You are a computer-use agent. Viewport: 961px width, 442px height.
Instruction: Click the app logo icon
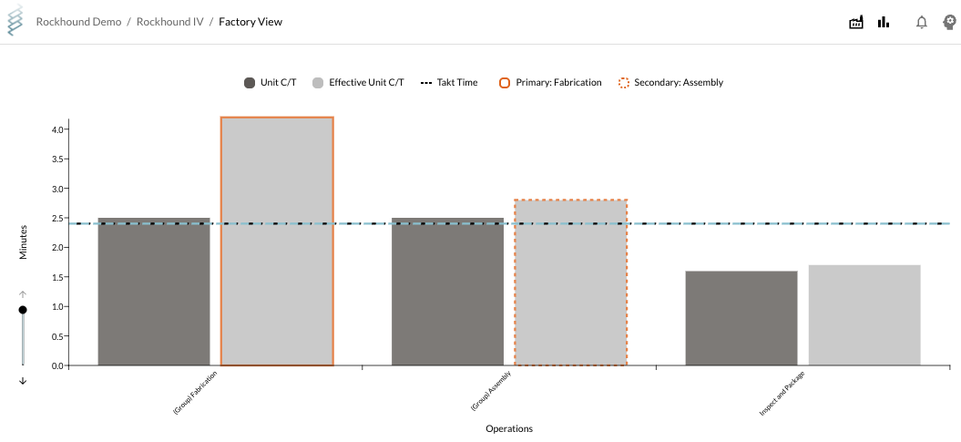click(15, 22)
